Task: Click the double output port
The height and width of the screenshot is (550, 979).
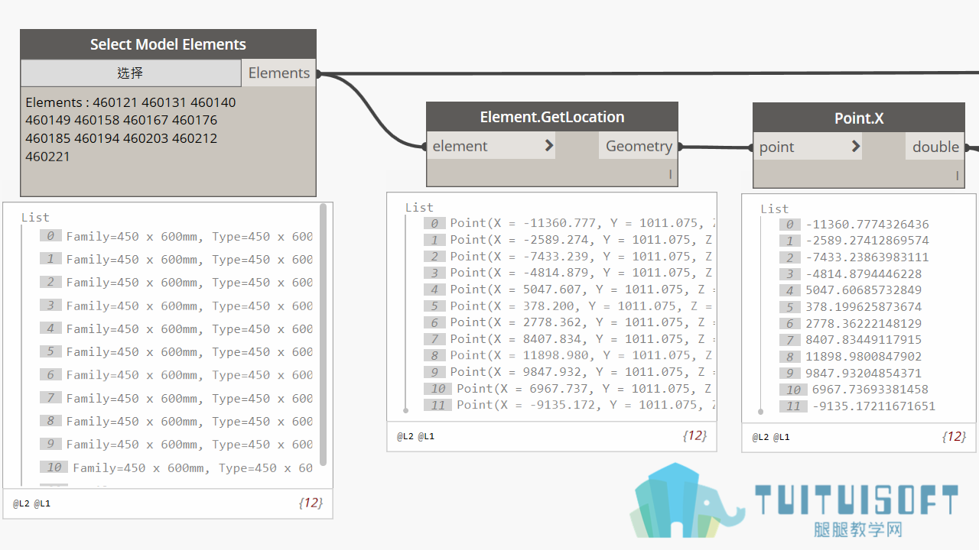Action: [x=935, y=147]
